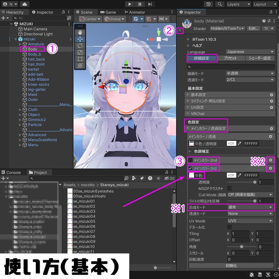The height and width of the screenshot is (279, 279).
Task: Collapse the mizuki hierarchy item
Action: coord(16,39)
